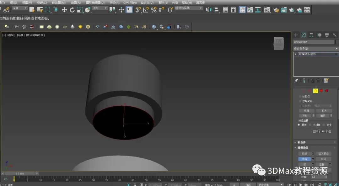This screenshot has height=186, width=339.
Task: Select the Move tool in the toolbar
Action: point(64,10)
